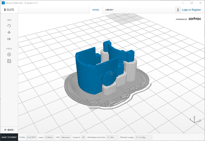Click the estimated print time 1h 19m
The height and width of the screenshot is (141, 205).
point(112,137)
